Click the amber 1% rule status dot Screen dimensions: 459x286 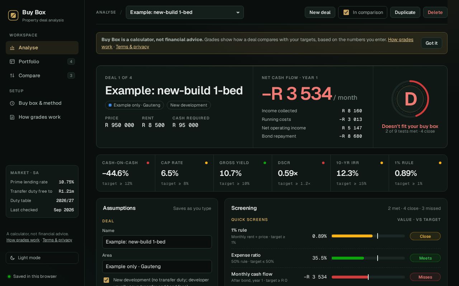point(440,163)
